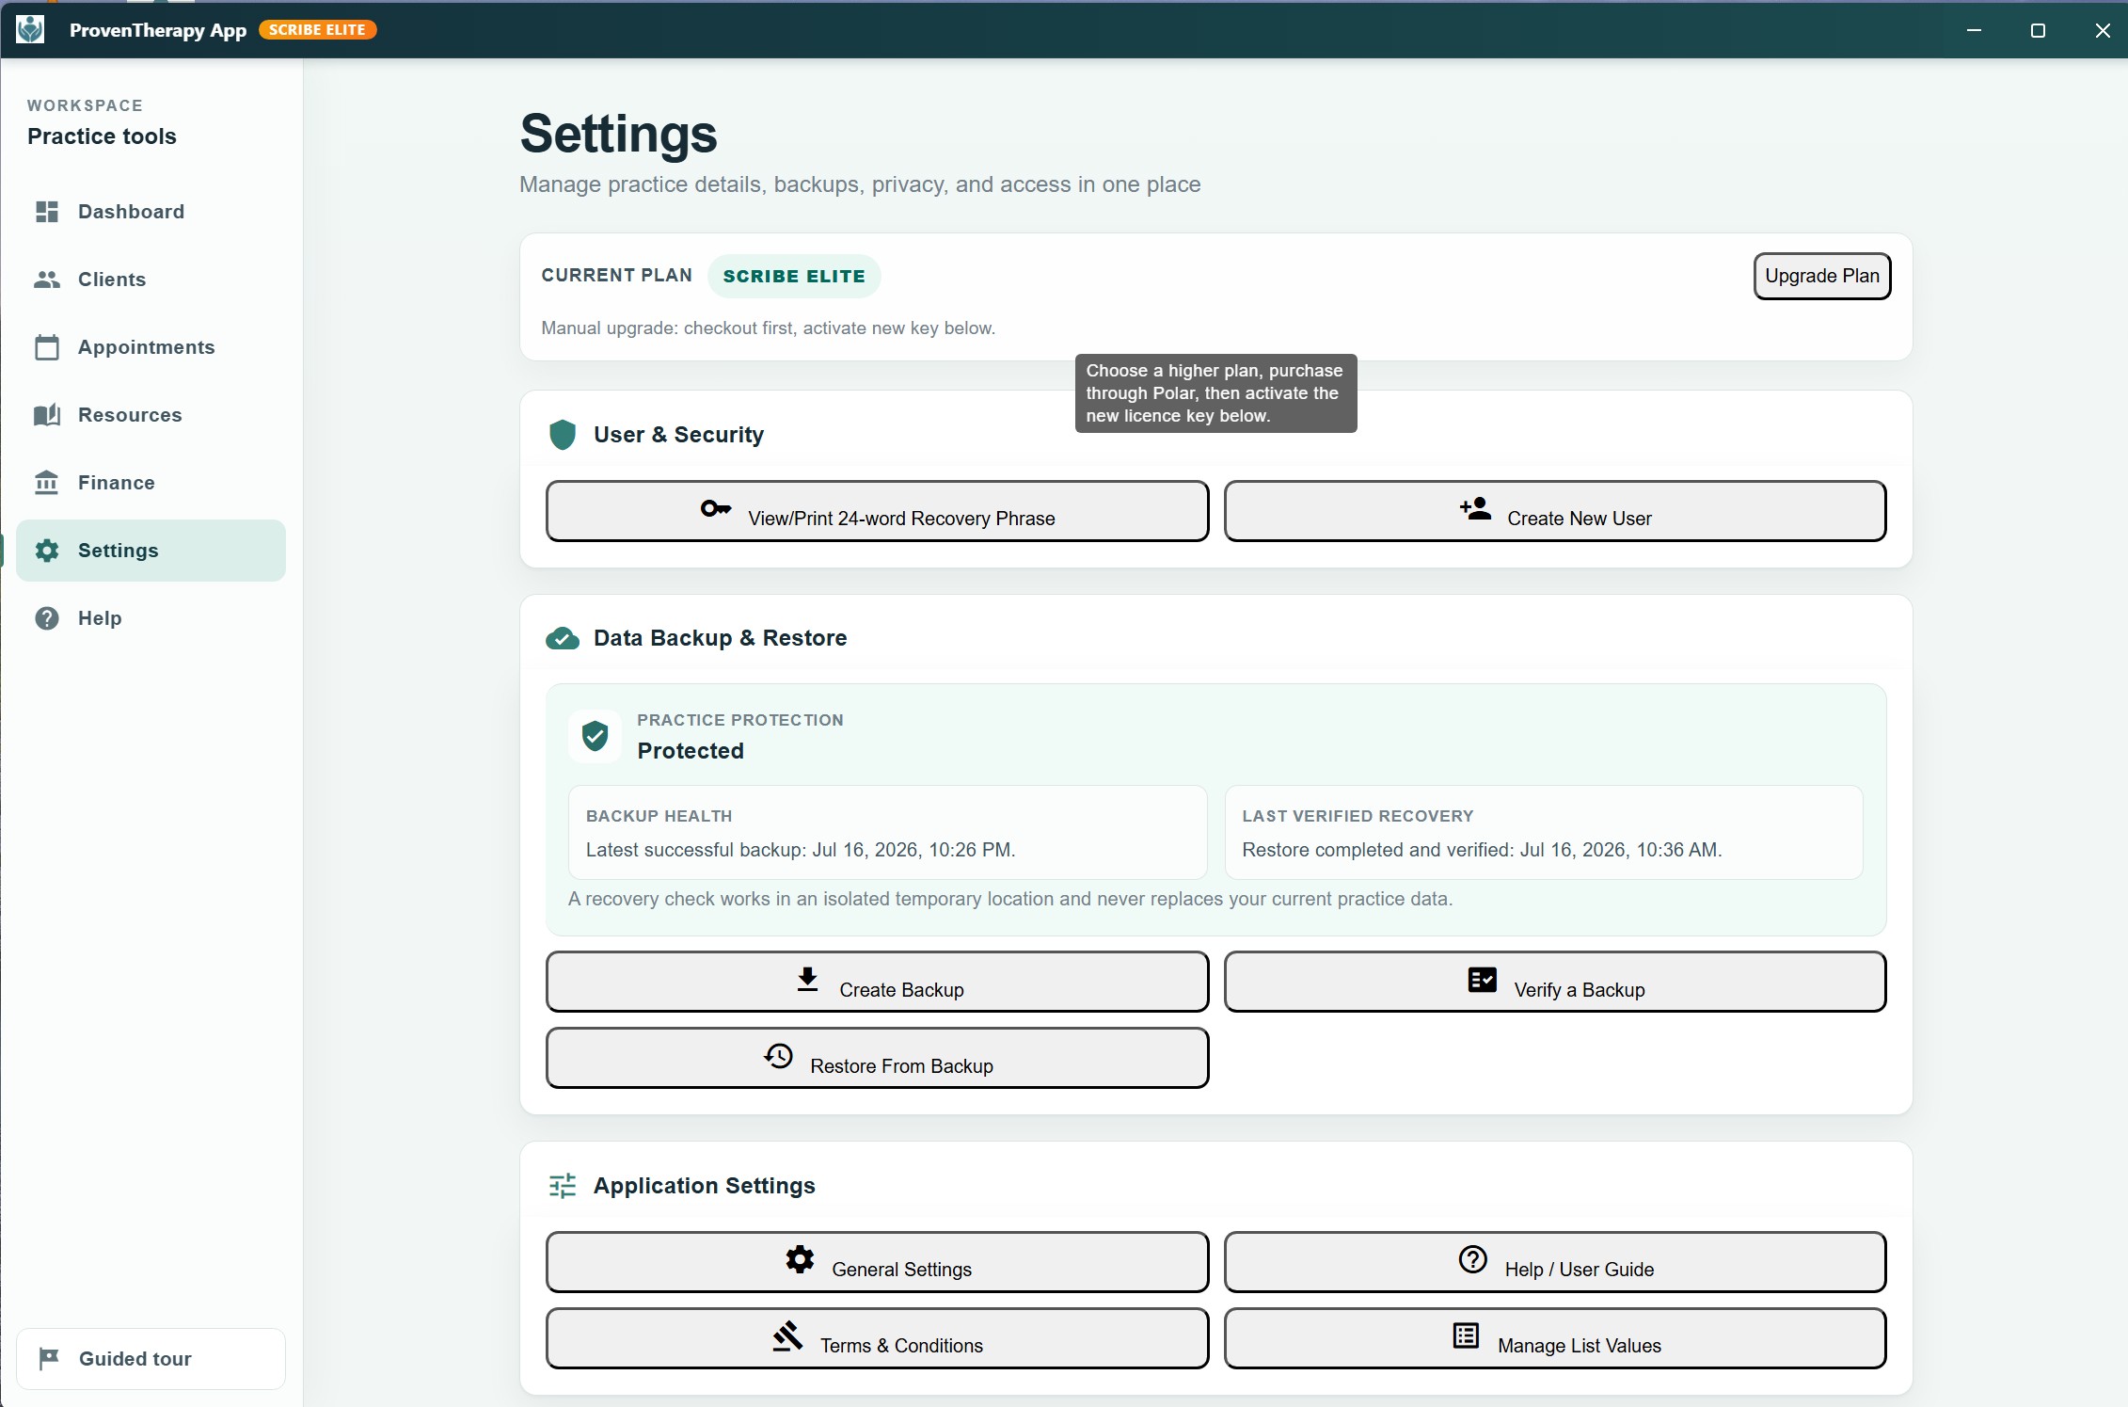Click the cloud check icon beside Data Backup

coord(563,638)
